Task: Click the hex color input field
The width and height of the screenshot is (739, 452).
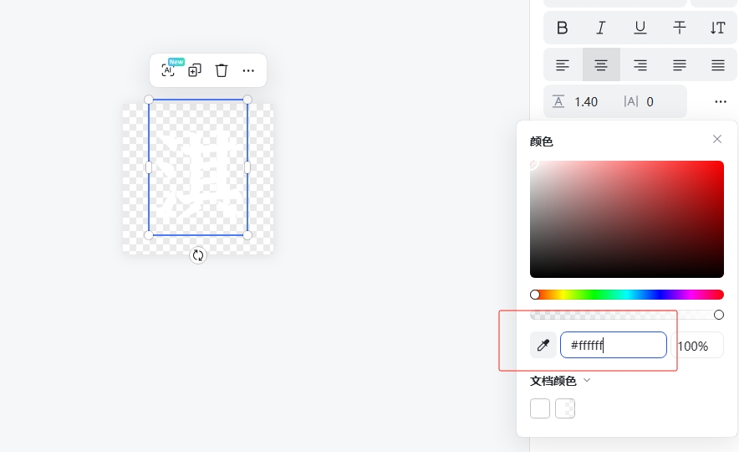Action: coord(614,345)
